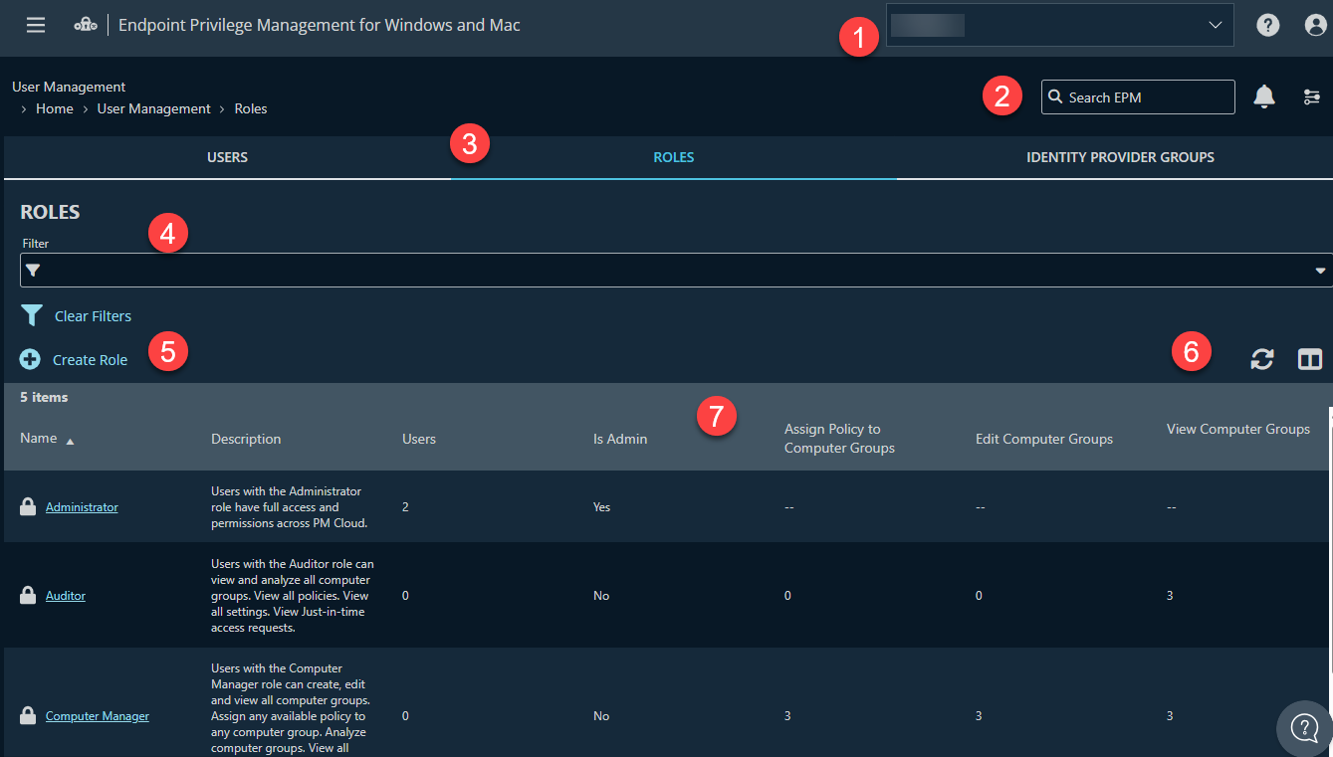Click the Administrator users count 2
1333x757 pixels.
(x=405, y=507)
